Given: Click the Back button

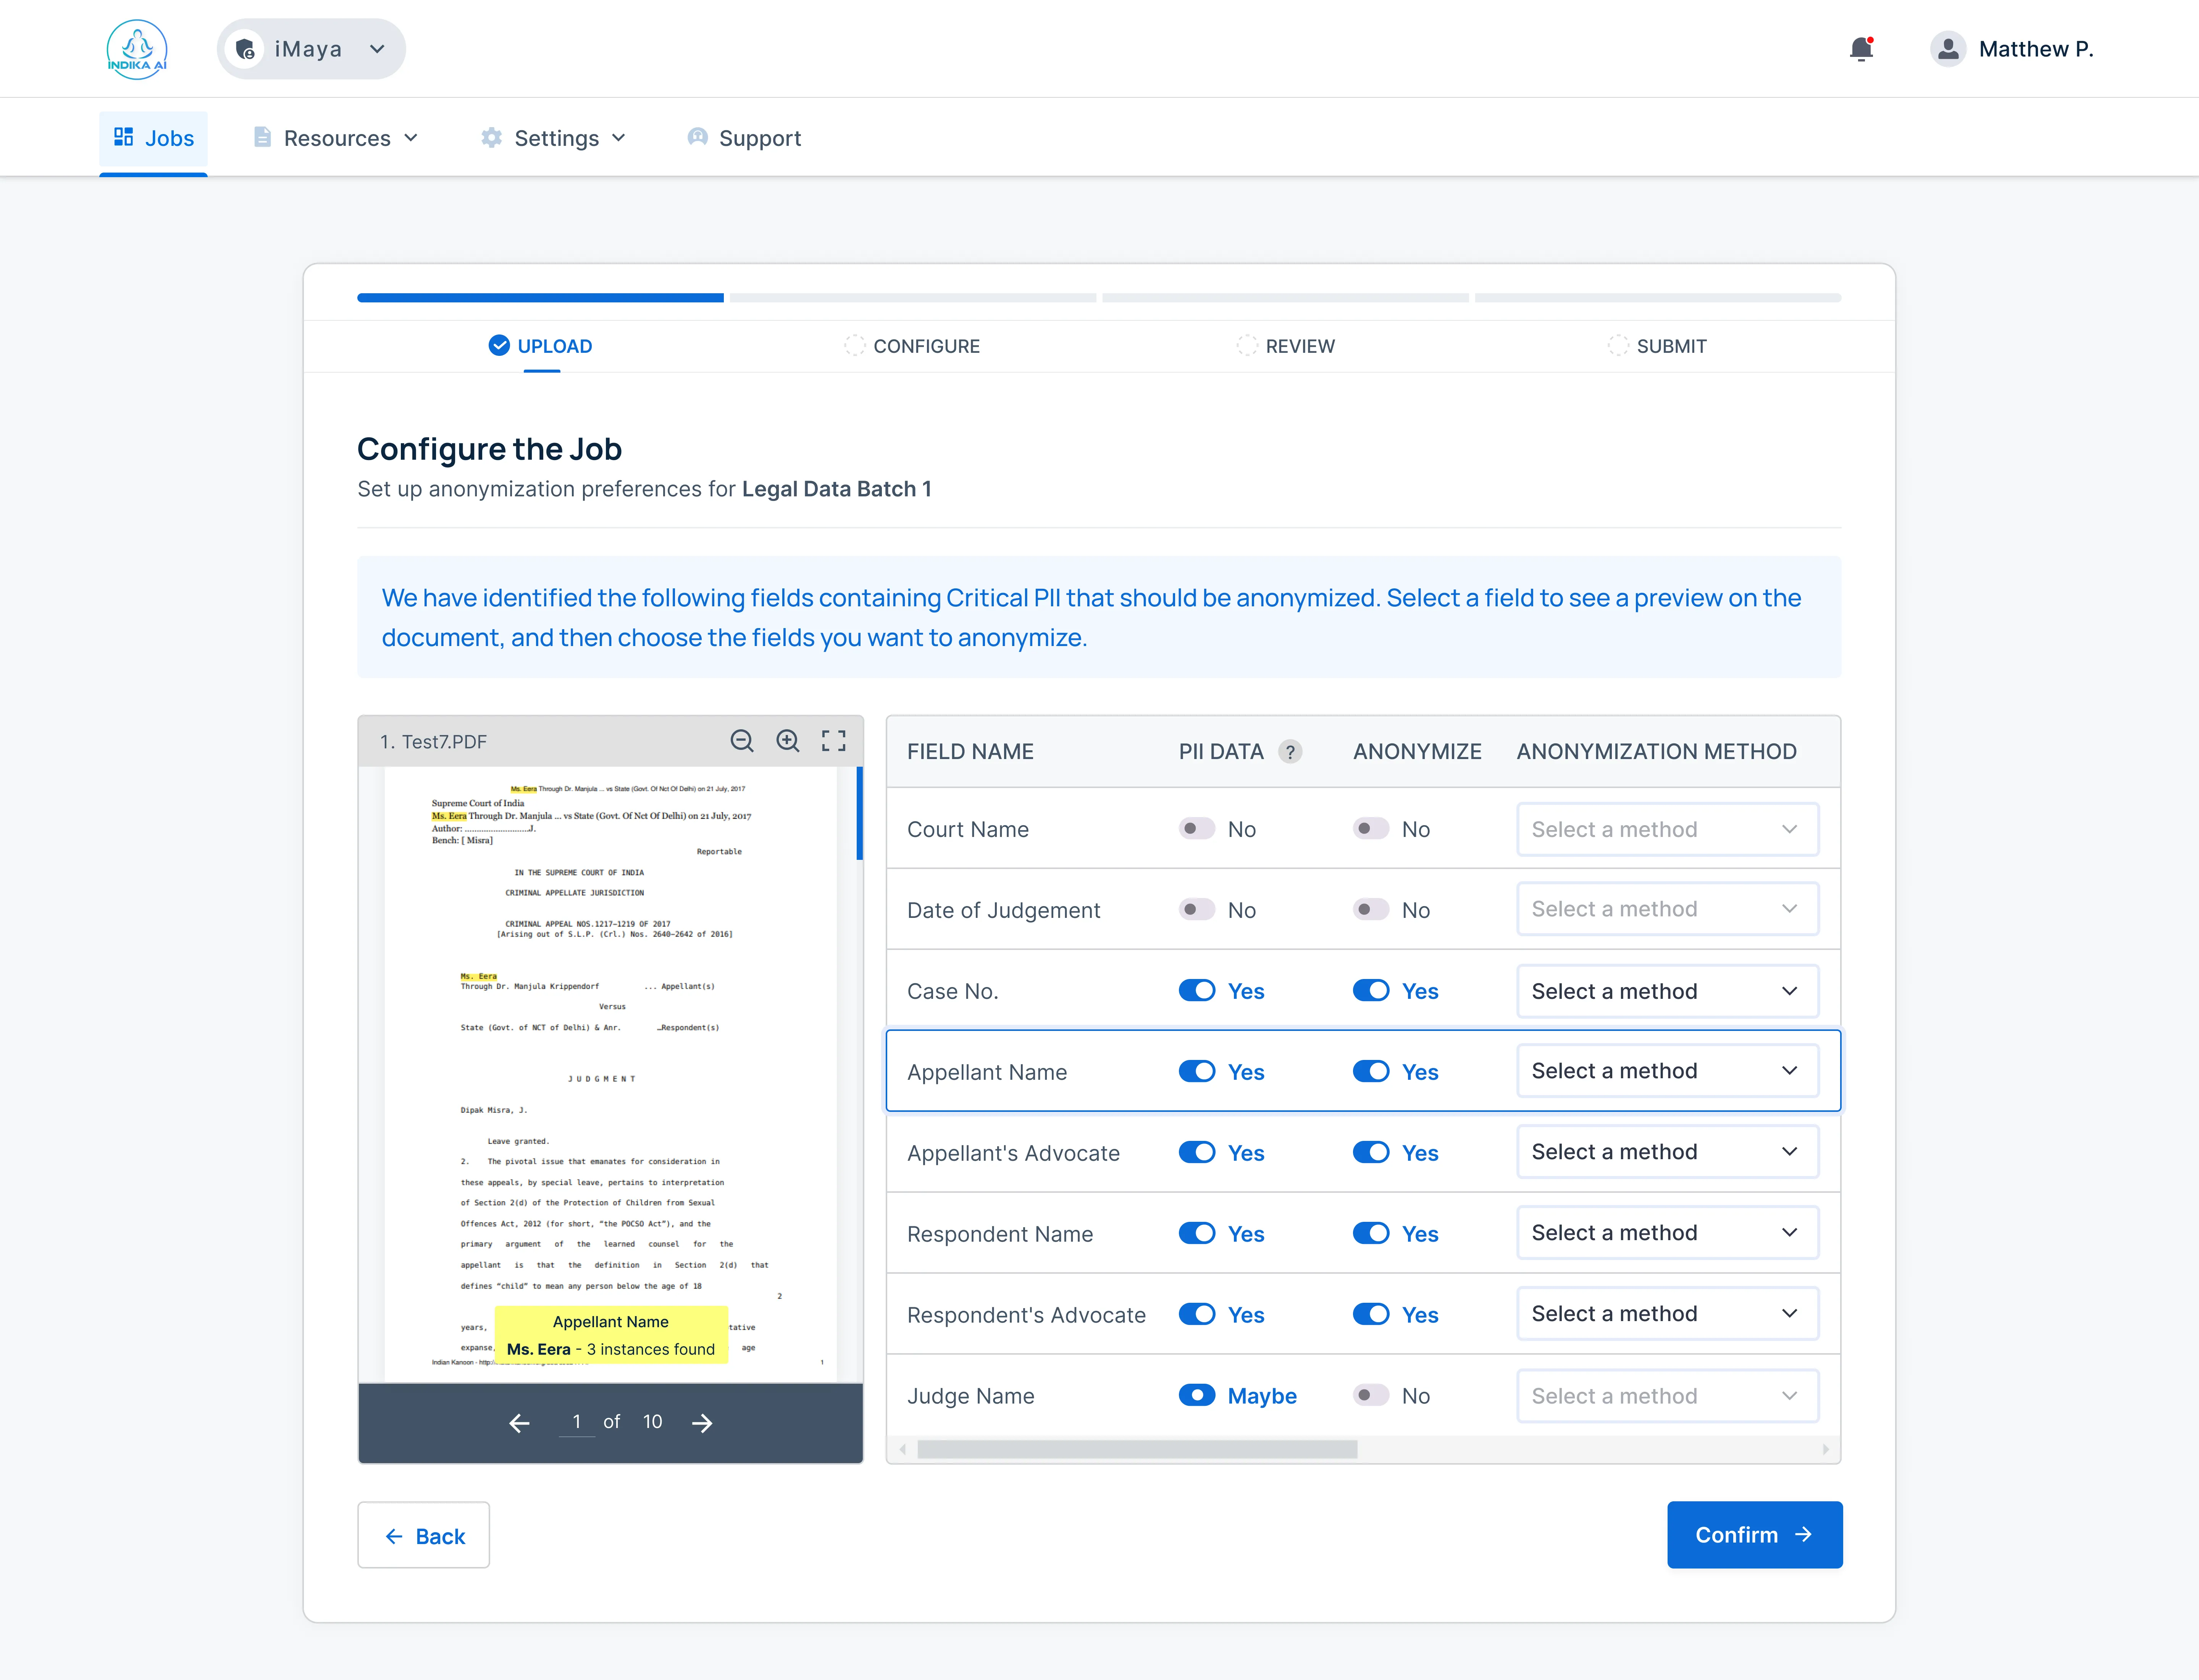Looking at the screenshot, I should click(x=424, y=1536).
